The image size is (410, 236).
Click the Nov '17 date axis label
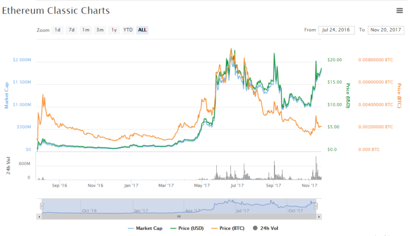(x=309, y=185)
